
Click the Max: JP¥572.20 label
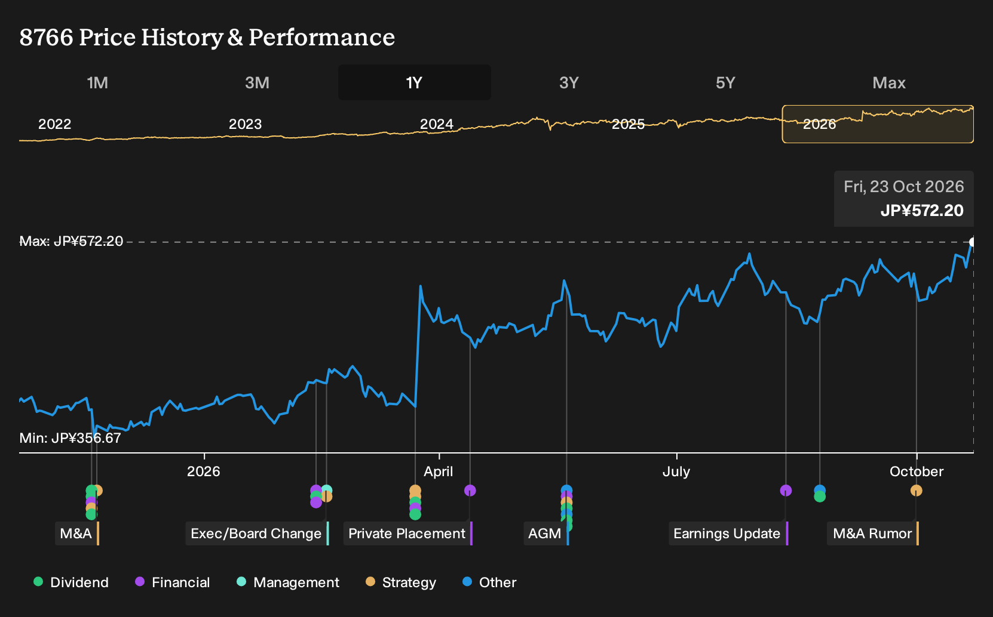[x=71, y=241]
